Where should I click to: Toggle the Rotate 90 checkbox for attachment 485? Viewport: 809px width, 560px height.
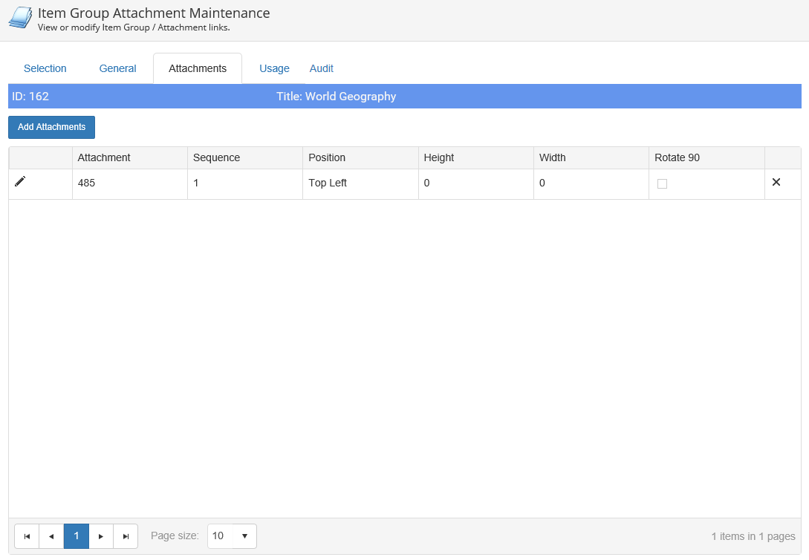pyautogui.click(x=662, y=184)
